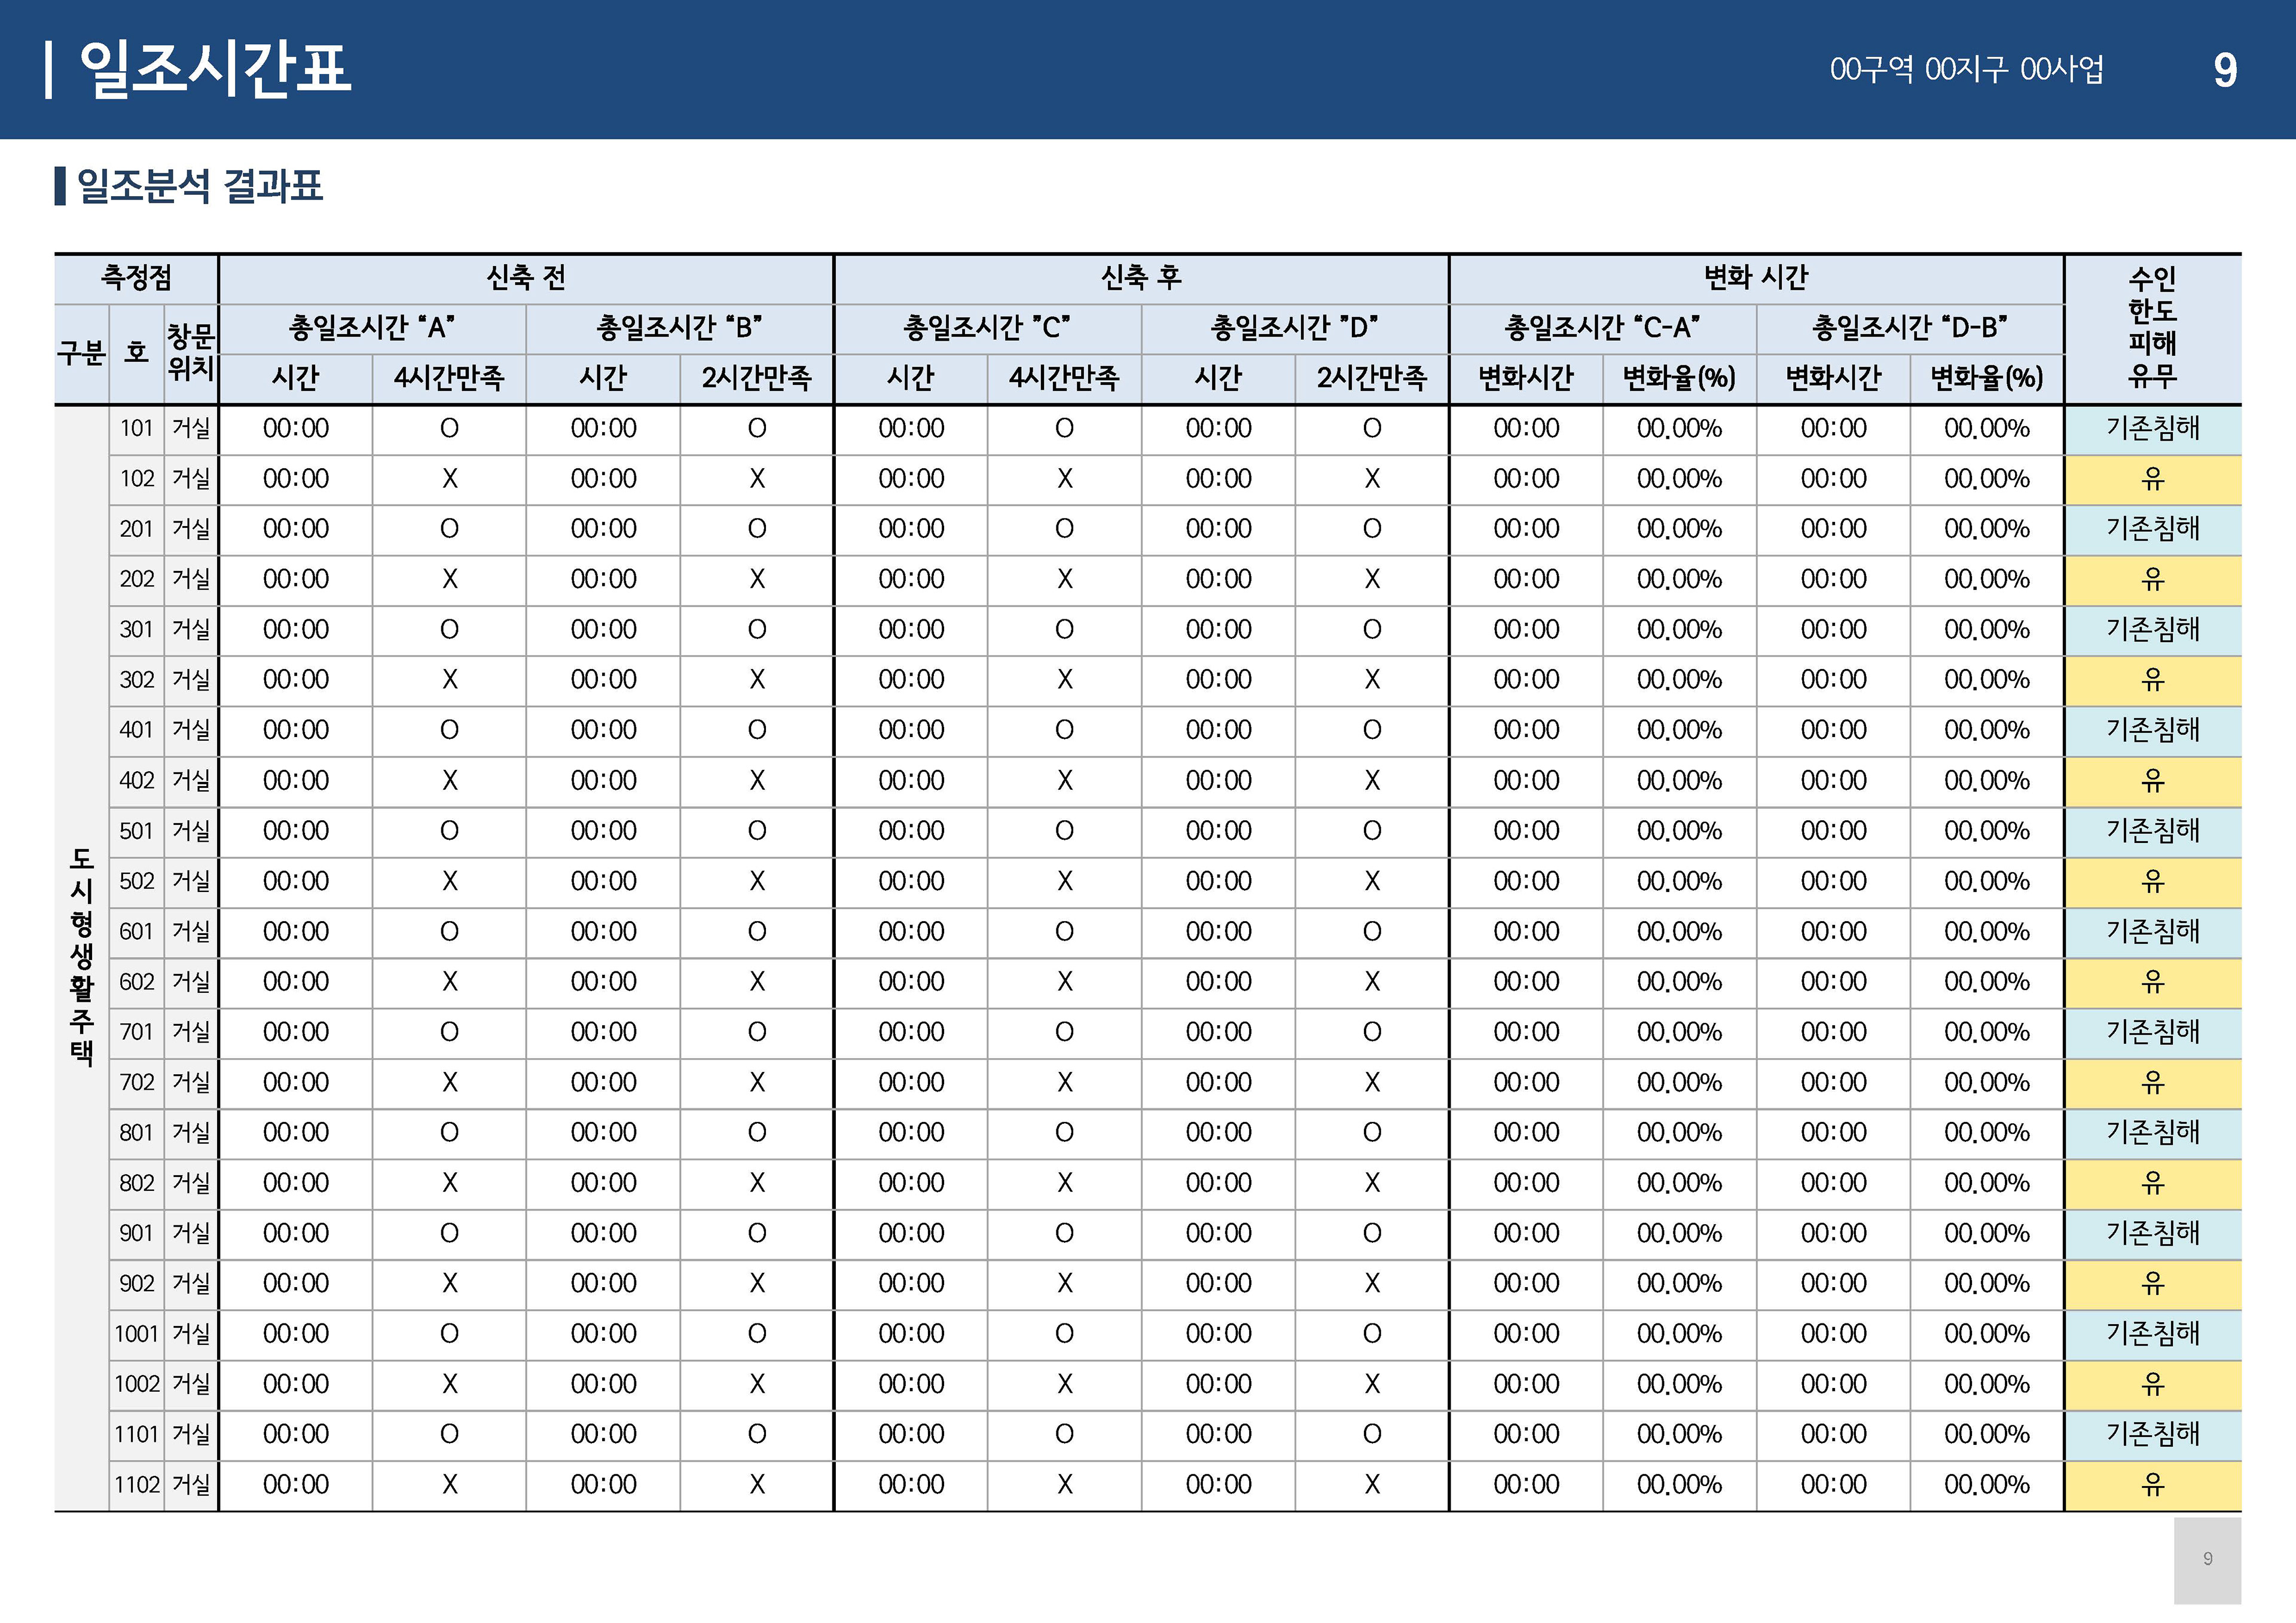Click the gray page number box at bottom
Image resolution: width=2296 pixels, height=1623 pixels.
click(x=2207, y=1559)
